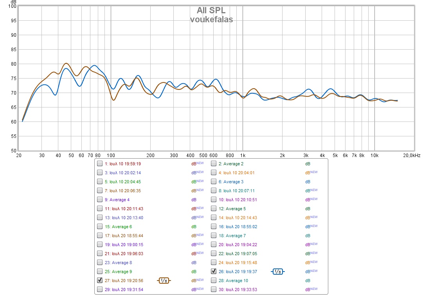Screen dimensions: 423x295
Task: Select the label '15: Average 6'
Action: point(118,227)
